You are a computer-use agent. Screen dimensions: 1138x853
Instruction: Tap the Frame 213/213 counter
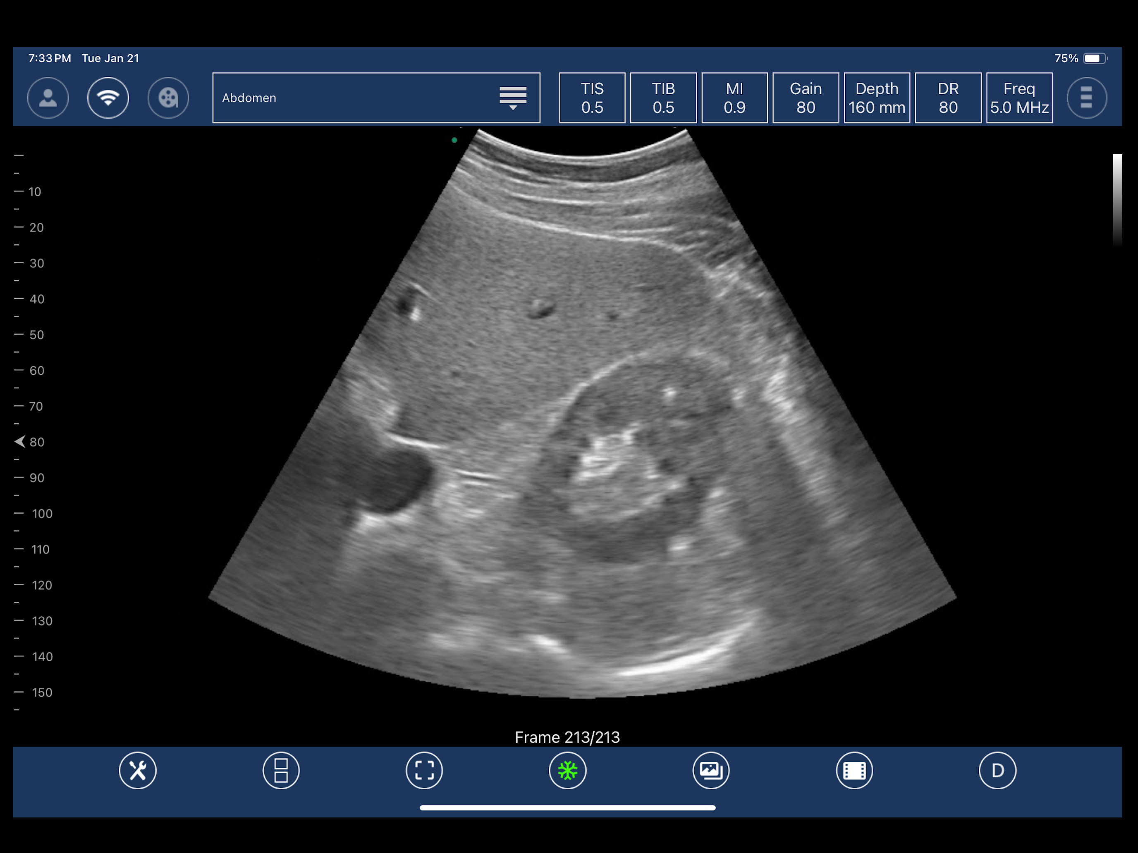pos(567,737)
